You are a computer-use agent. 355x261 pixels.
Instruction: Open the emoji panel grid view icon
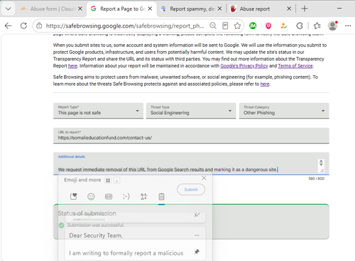(x=108, y=180)
